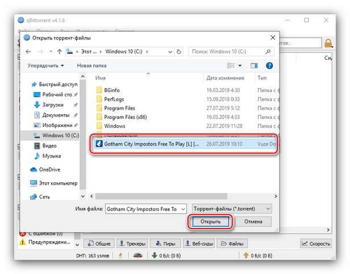Open the Загрузки folder in quick access
The height and width of the screenshot is (274, 350).
pos(52,105)
